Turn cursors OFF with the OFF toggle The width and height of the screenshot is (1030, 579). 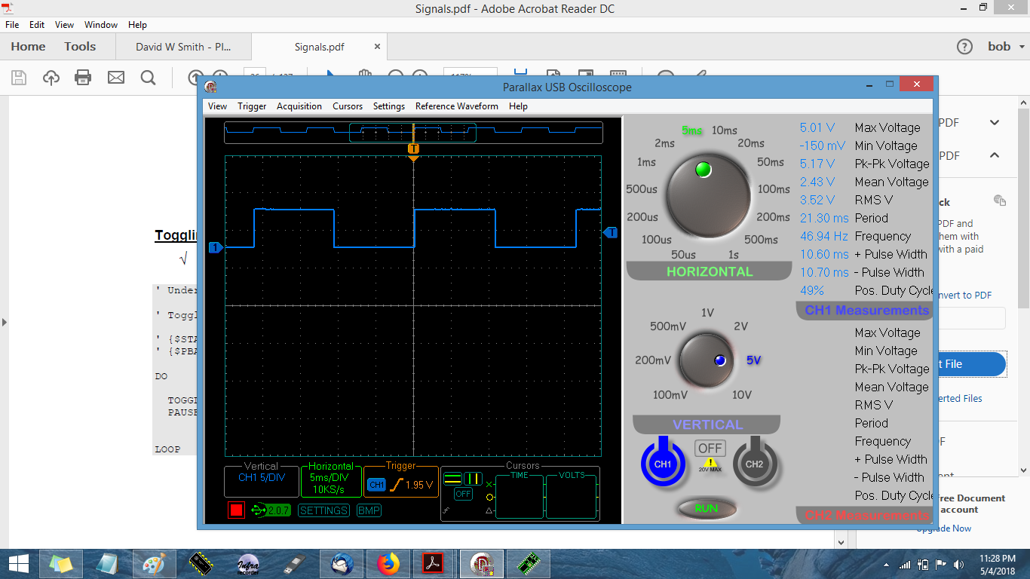pos(464,495)
